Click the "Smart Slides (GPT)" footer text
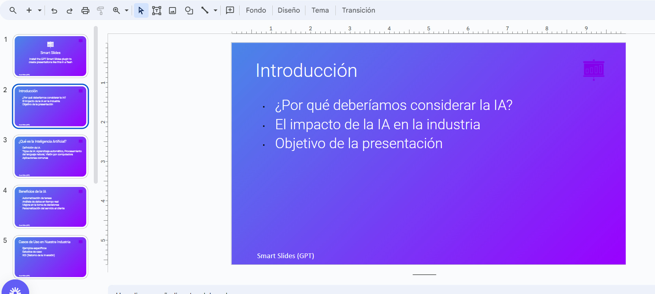Screen dimensions: 655x294 pyautogui.click(x=286, y=256)
